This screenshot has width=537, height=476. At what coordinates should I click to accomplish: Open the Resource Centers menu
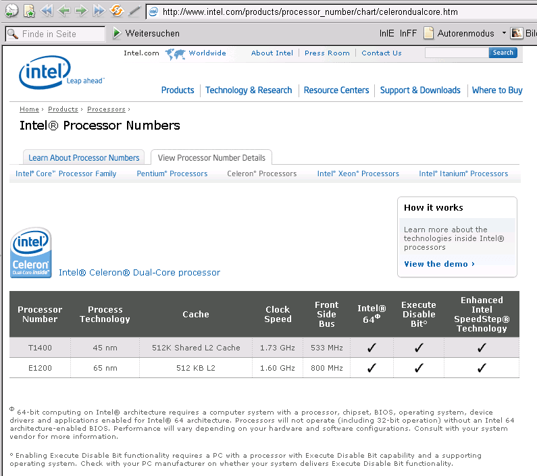(336, 90)
